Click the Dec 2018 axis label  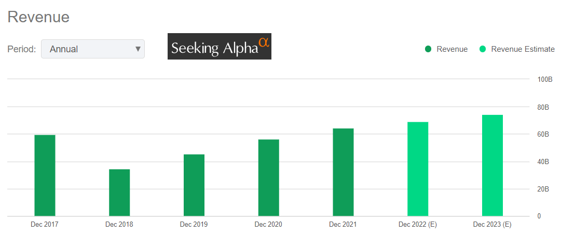click(x=119, y=225)
